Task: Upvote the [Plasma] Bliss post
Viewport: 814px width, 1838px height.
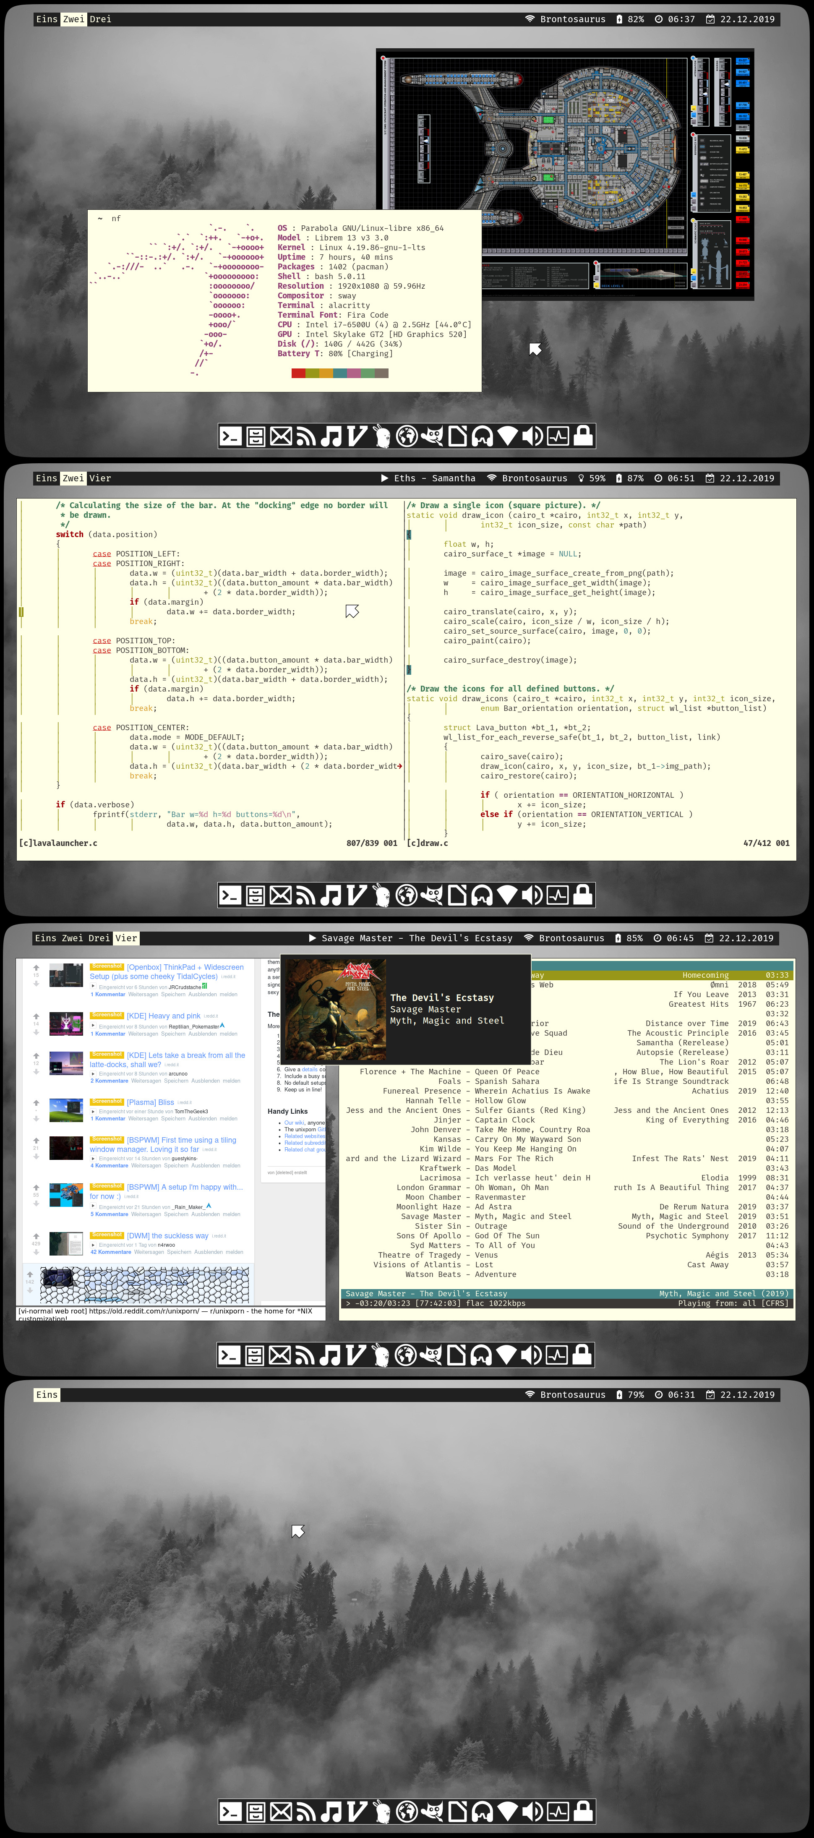Action: coord(36,1102)
